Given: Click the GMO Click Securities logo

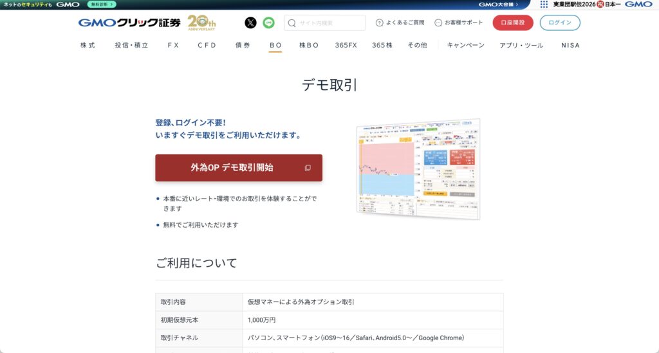Looking at the screenshot, I should (129, 23).
